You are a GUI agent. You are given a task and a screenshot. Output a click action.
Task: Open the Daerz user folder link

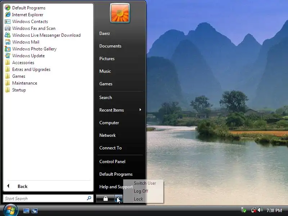(x=105, y=33)
